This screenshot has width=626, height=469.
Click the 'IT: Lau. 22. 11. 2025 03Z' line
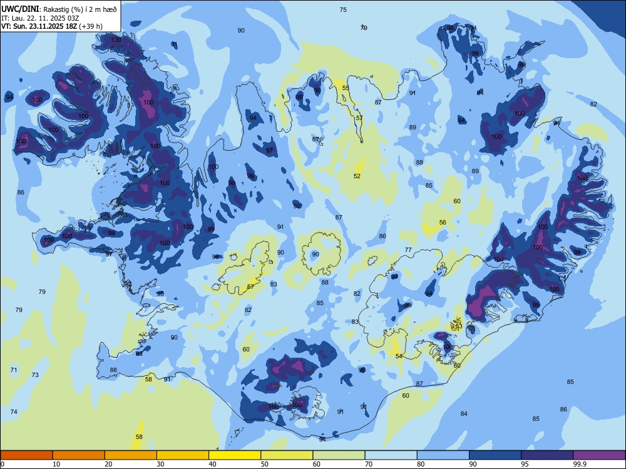point(40,18)
